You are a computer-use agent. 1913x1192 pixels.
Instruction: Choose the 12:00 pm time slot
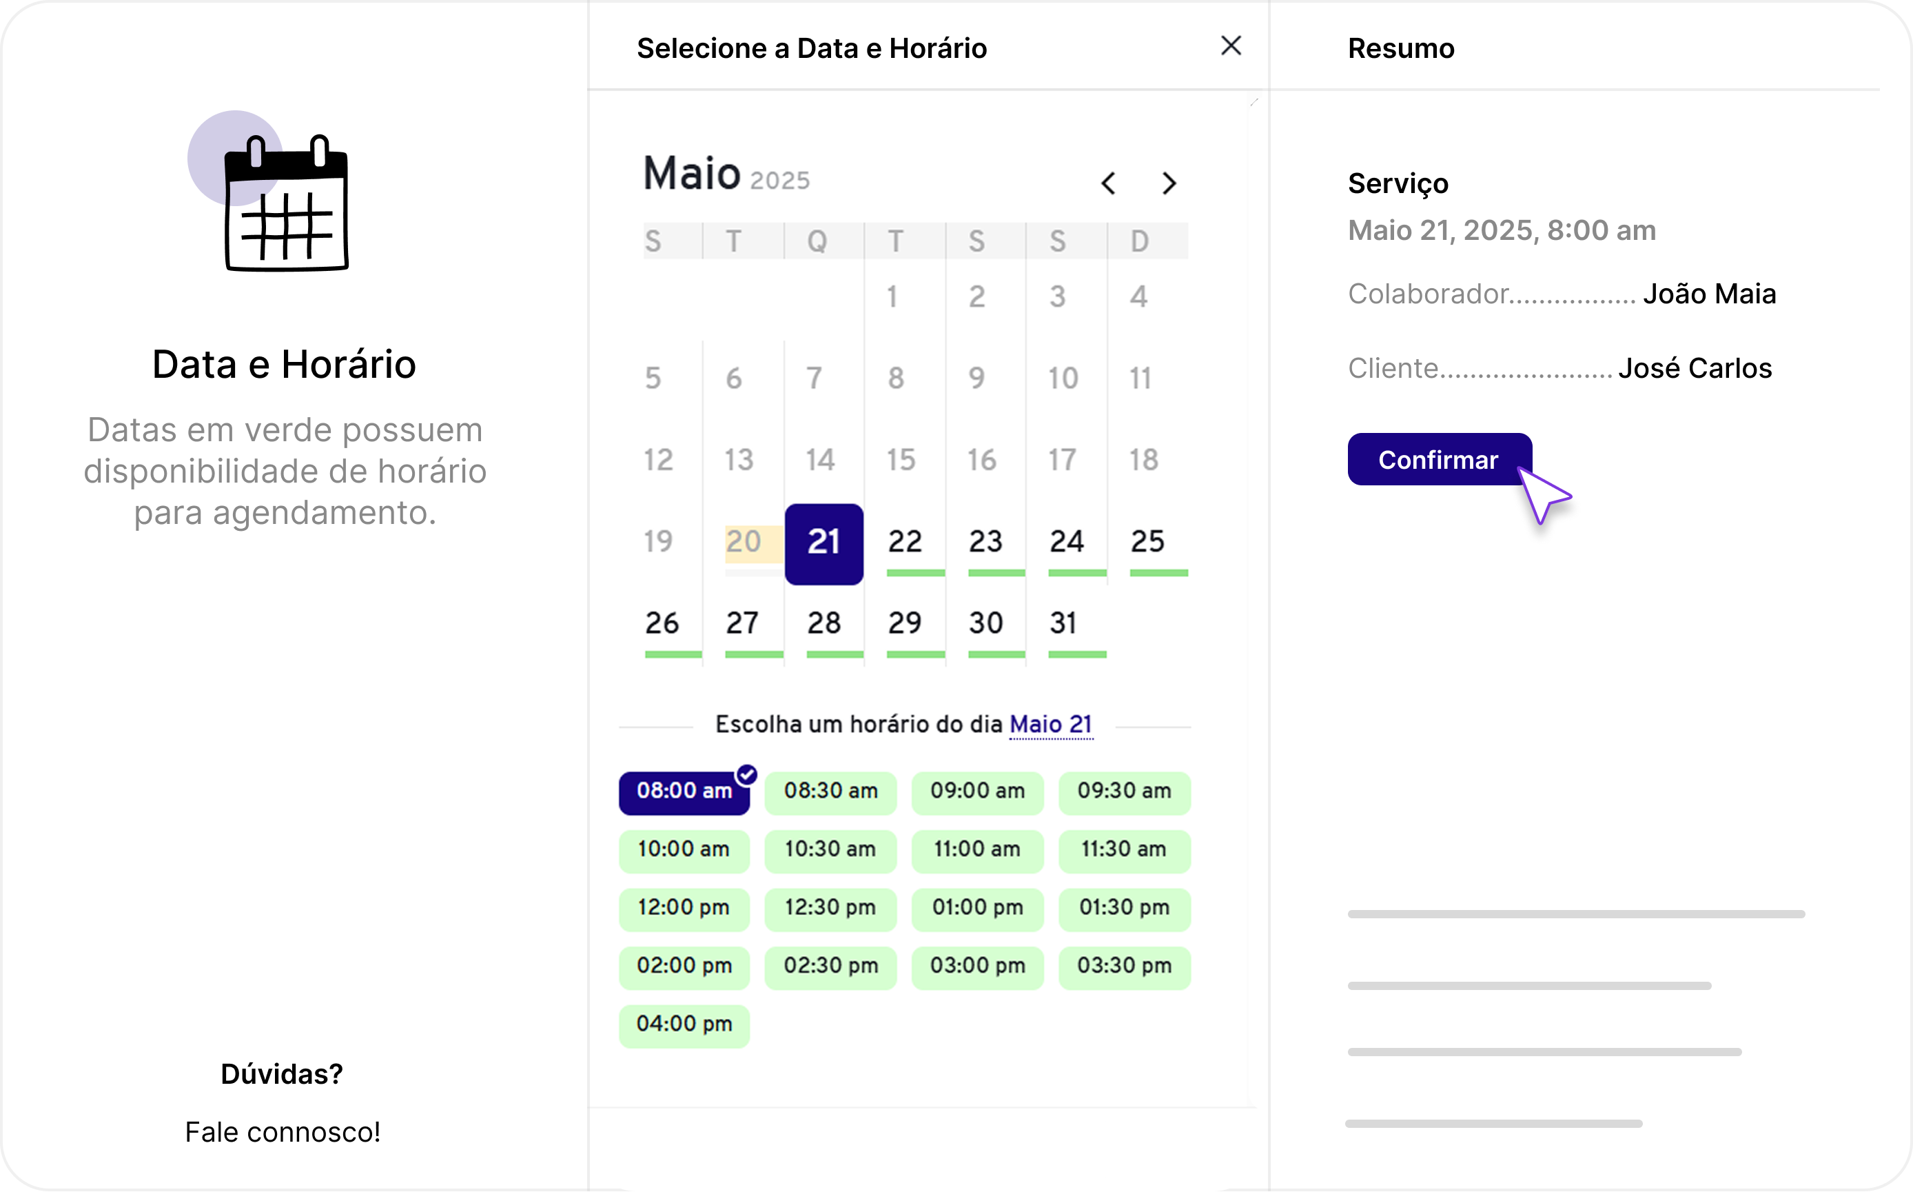(x=683, y=908)
